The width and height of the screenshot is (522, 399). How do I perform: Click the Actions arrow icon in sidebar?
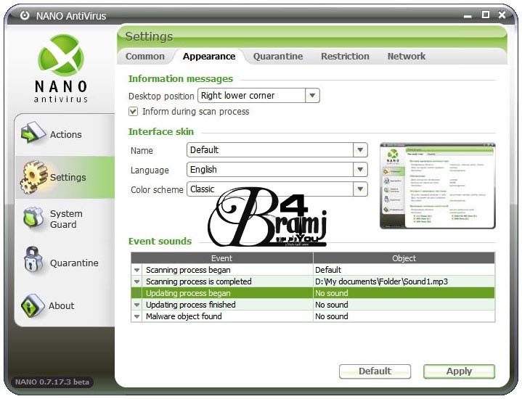[33, 133]
